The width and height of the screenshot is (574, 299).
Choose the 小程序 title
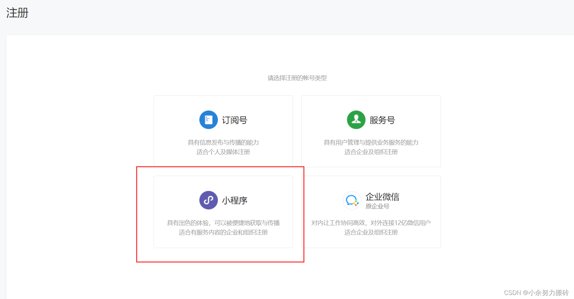tap(234, 200)
